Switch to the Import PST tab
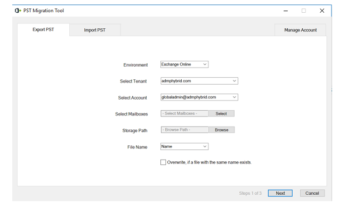Viewport: 339px width, 207px height. point(95,30)
